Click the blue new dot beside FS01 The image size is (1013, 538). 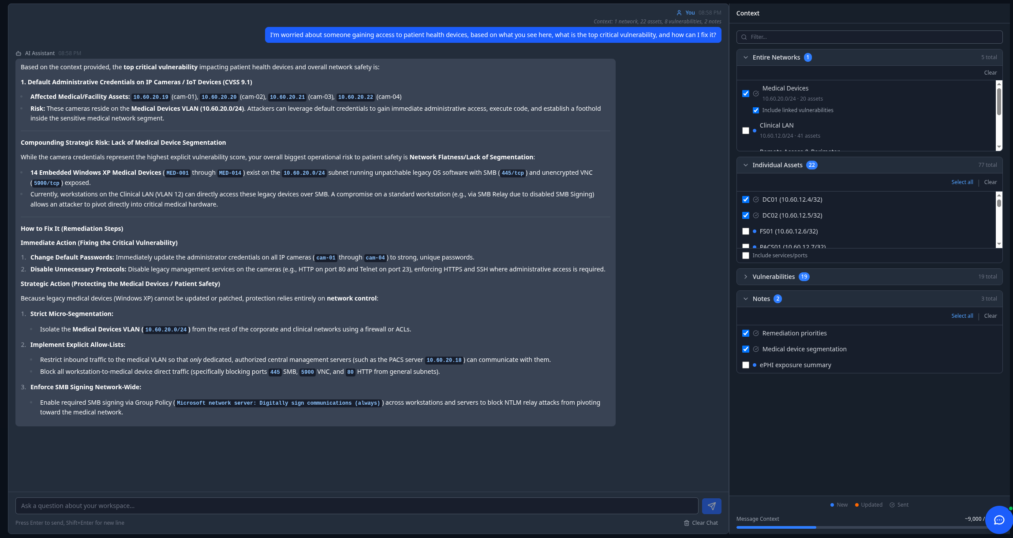tap(755, 231)
